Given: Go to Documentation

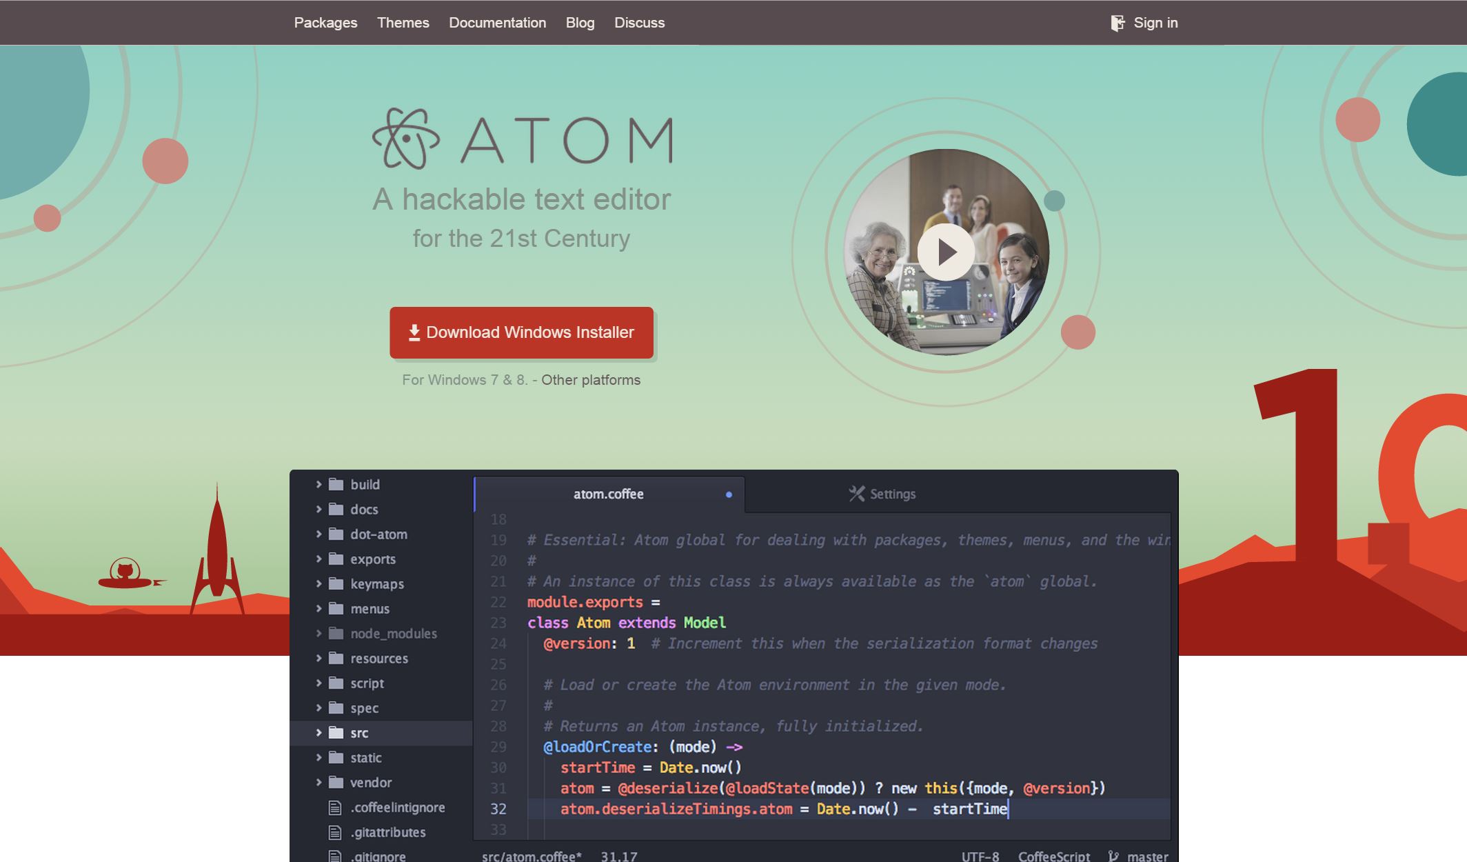Looking at the screenshot, I should 497,23.
